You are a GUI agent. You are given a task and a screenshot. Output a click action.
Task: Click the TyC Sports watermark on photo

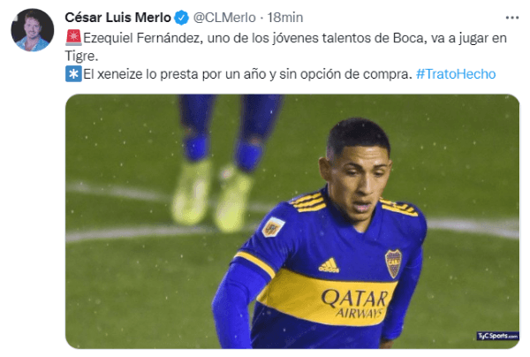(x=497, y=336)
